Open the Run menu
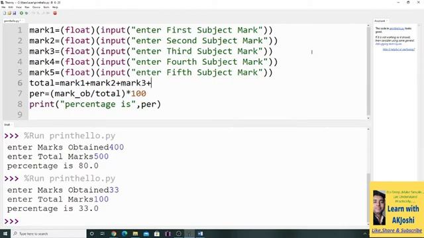424x238 pixels. coord(27,7)
